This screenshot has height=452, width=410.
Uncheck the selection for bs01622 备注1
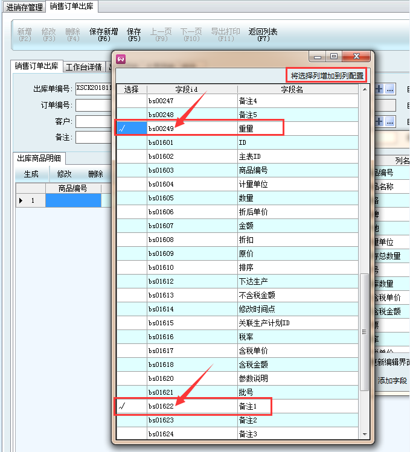click(x=131, y=407)
